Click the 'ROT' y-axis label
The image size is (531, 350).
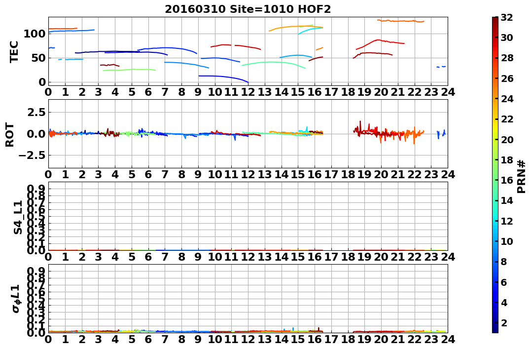(x=10, y=135)
